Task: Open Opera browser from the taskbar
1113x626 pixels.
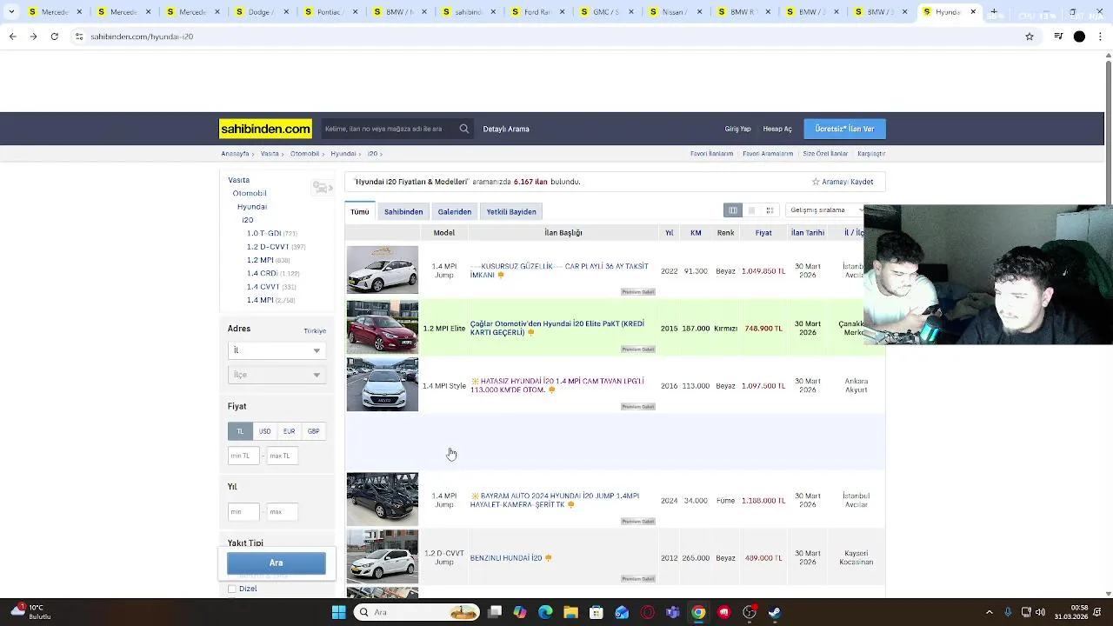Action: click(647, 612)
